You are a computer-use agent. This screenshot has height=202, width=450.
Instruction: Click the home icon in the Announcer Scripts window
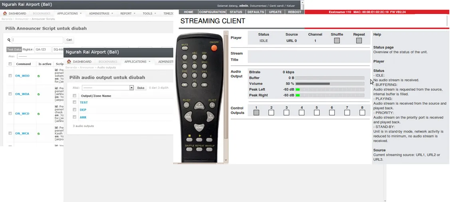tap(5, 14)
